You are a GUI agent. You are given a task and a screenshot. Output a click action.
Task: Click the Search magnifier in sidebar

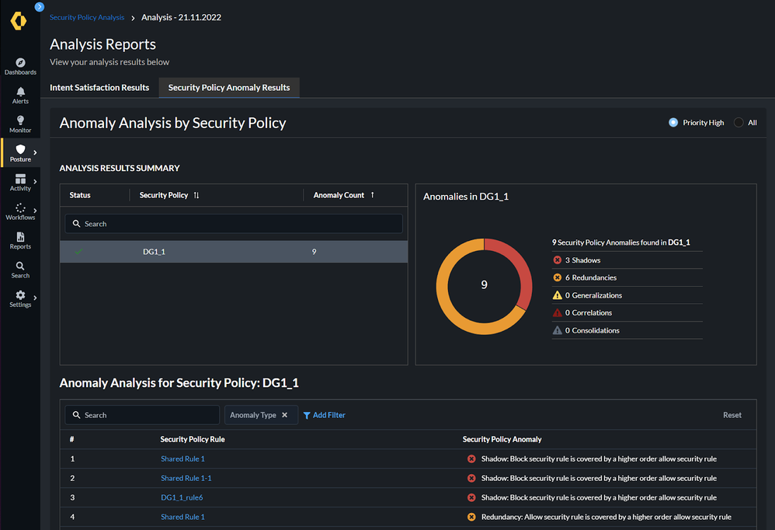20,269
